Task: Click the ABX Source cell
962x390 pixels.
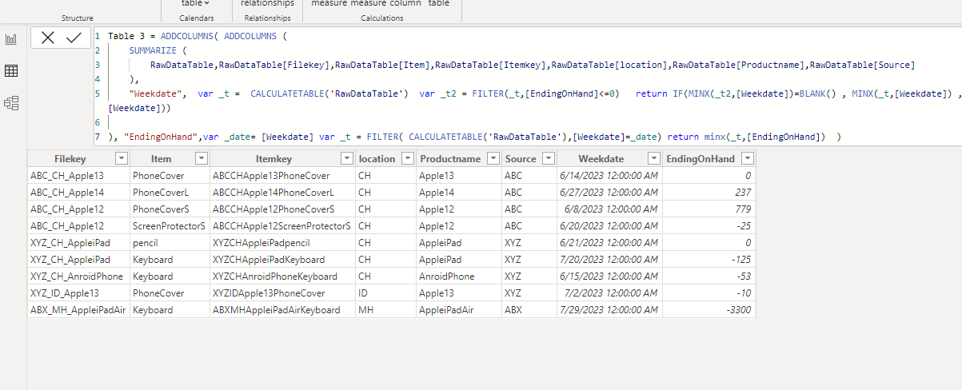Action: point(529,309)
